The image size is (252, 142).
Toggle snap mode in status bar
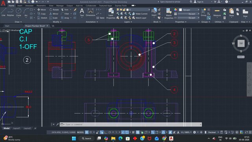point(91,132)
